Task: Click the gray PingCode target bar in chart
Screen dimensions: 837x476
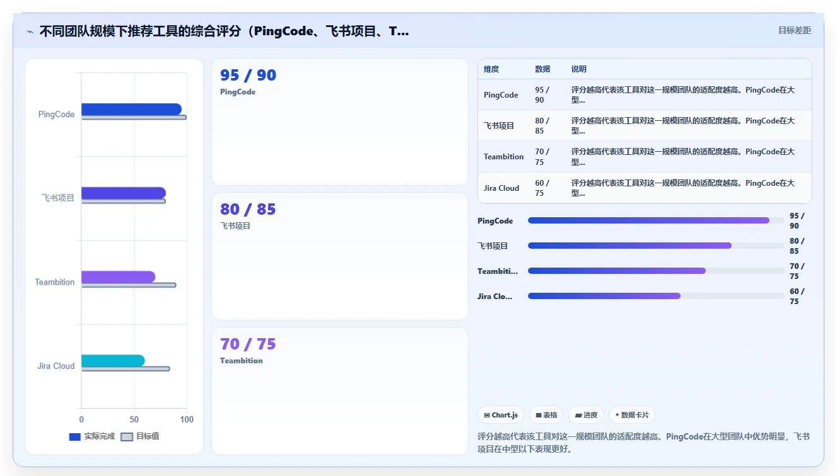Action: (134, 117)
